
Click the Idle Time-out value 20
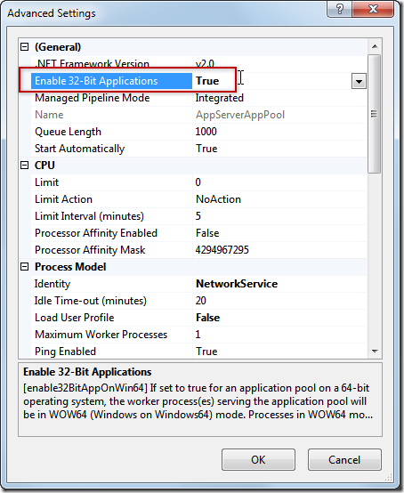pos(201,301)
